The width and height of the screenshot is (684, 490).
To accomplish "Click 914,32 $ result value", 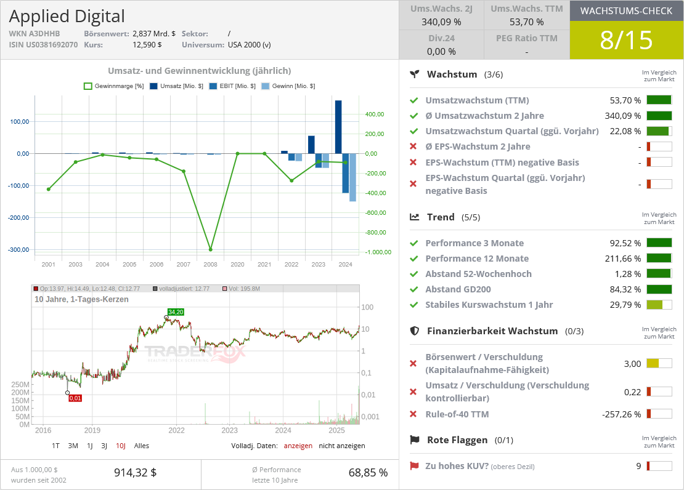I will point(135,473).
